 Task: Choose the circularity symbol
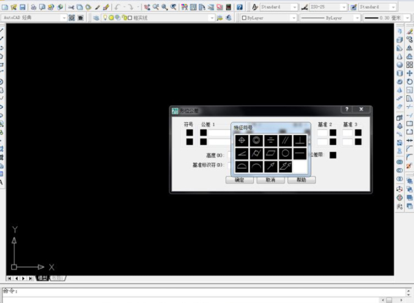pos(285,153)
